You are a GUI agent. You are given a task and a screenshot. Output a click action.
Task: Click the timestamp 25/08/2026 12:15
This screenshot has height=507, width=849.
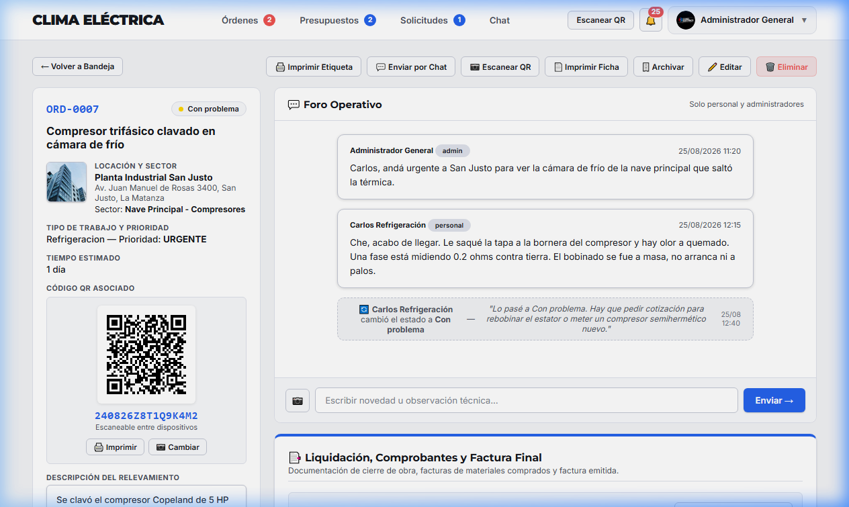pyautogui.click(x=710, y=225)
